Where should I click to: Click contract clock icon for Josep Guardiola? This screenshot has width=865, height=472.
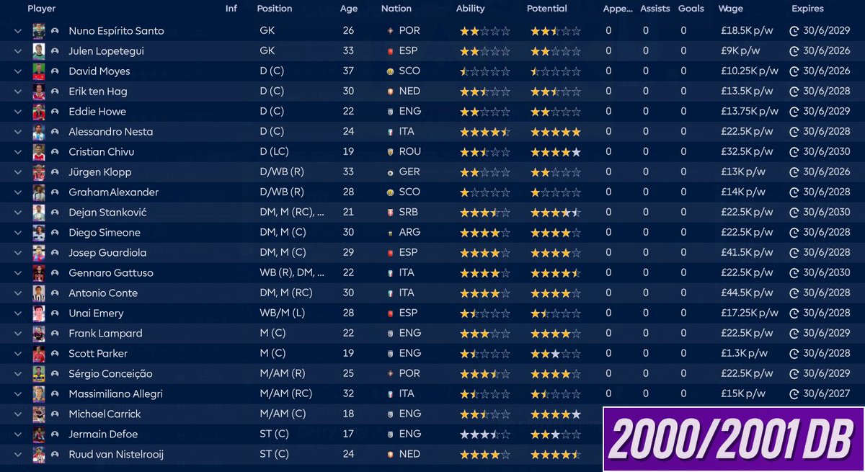[794, 254]
